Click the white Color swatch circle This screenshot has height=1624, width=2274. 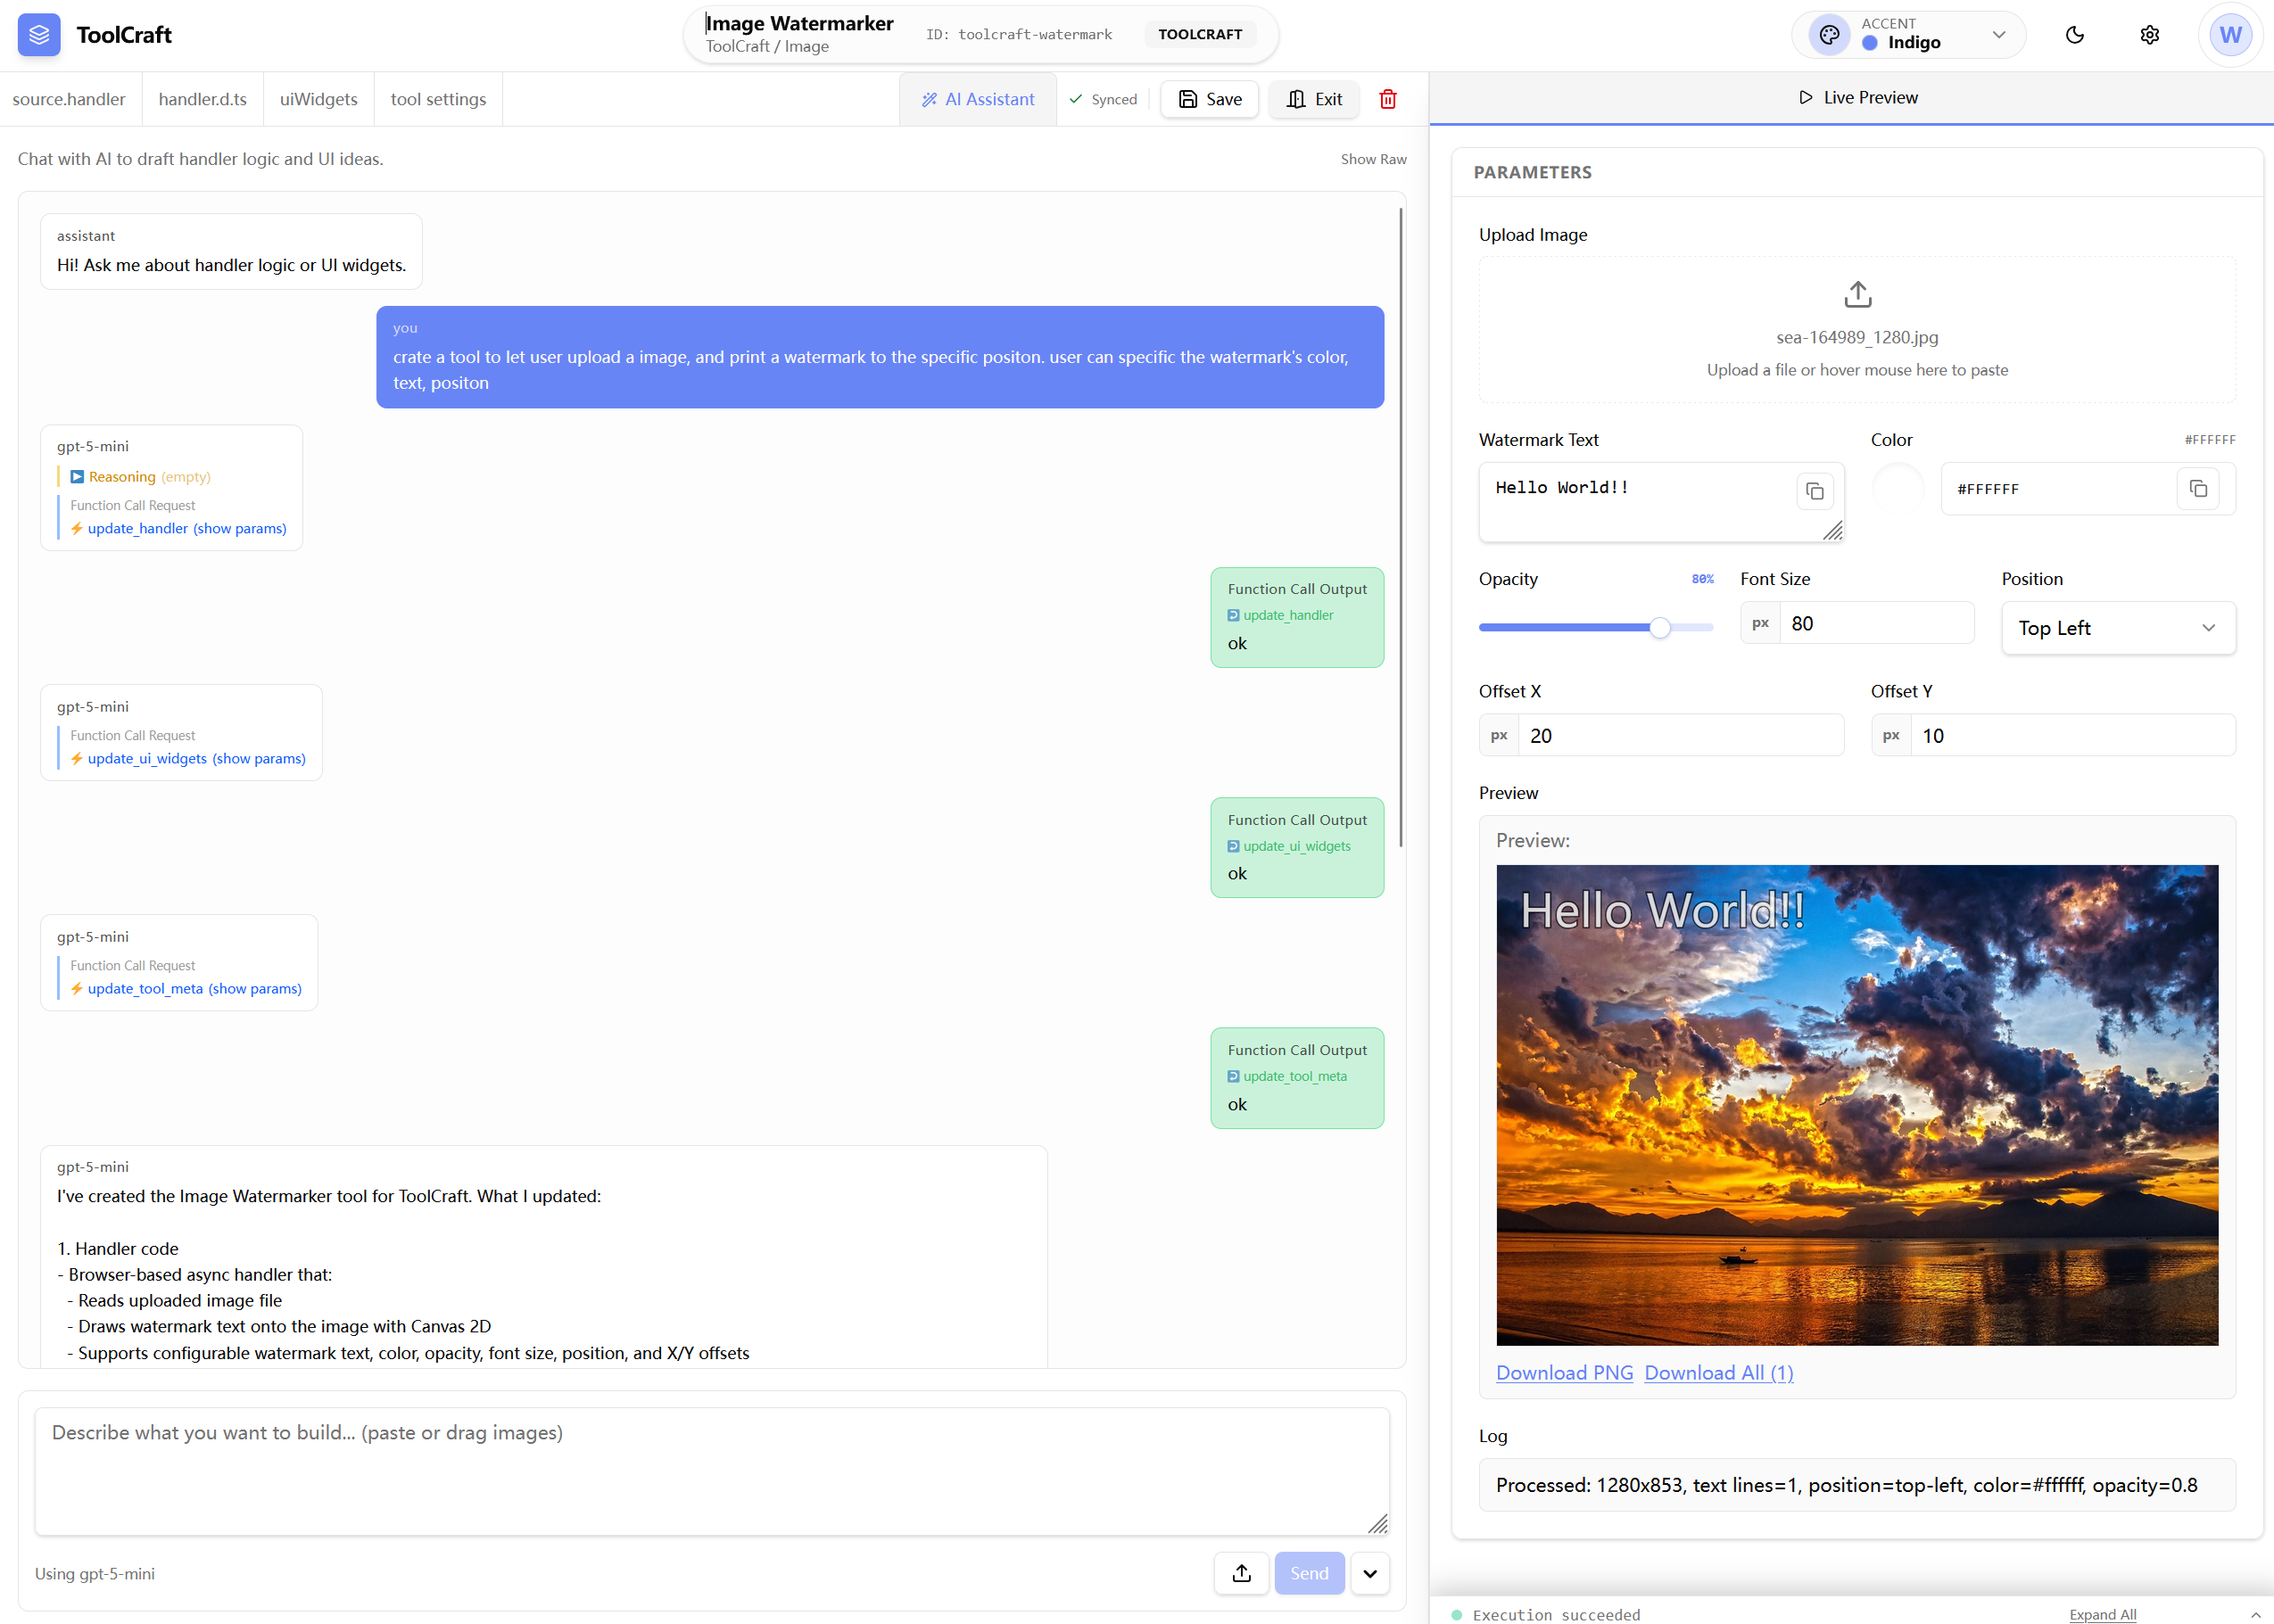[1897, 489]
